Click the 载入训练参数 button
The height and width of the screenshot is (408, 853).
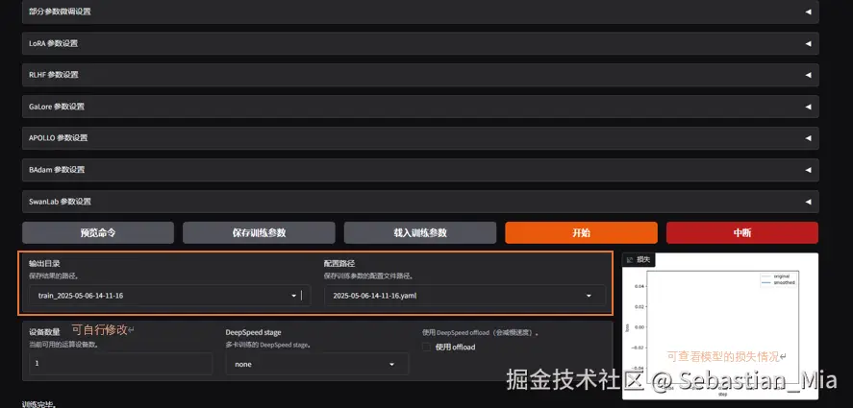(420, 232)
